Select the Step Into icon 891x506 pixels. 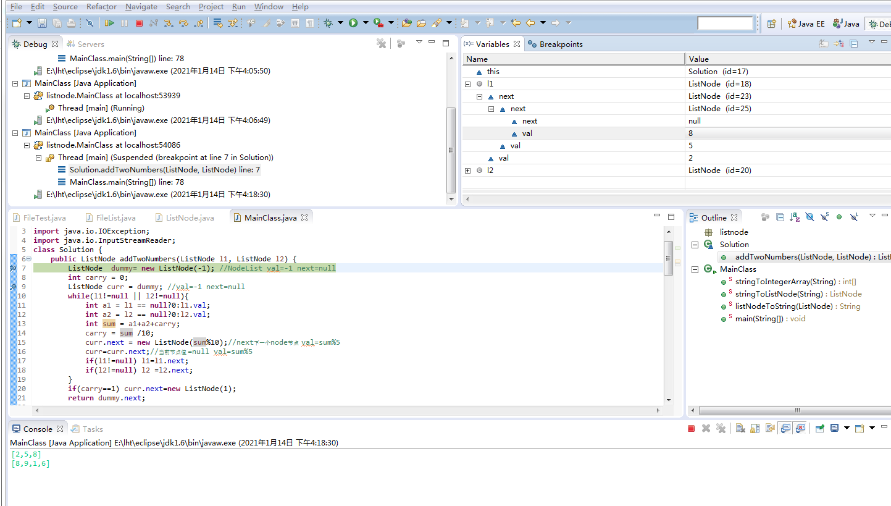(169, 23)
